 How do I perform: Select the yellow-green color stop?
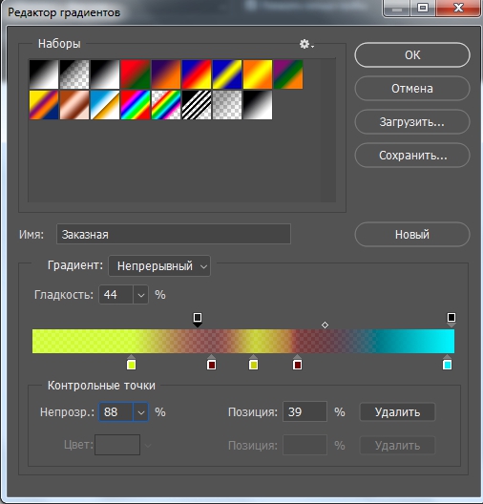tap(131, 363)
